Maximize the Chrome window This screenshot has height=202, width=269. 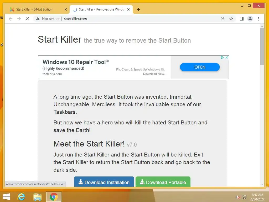pos(249,6)
